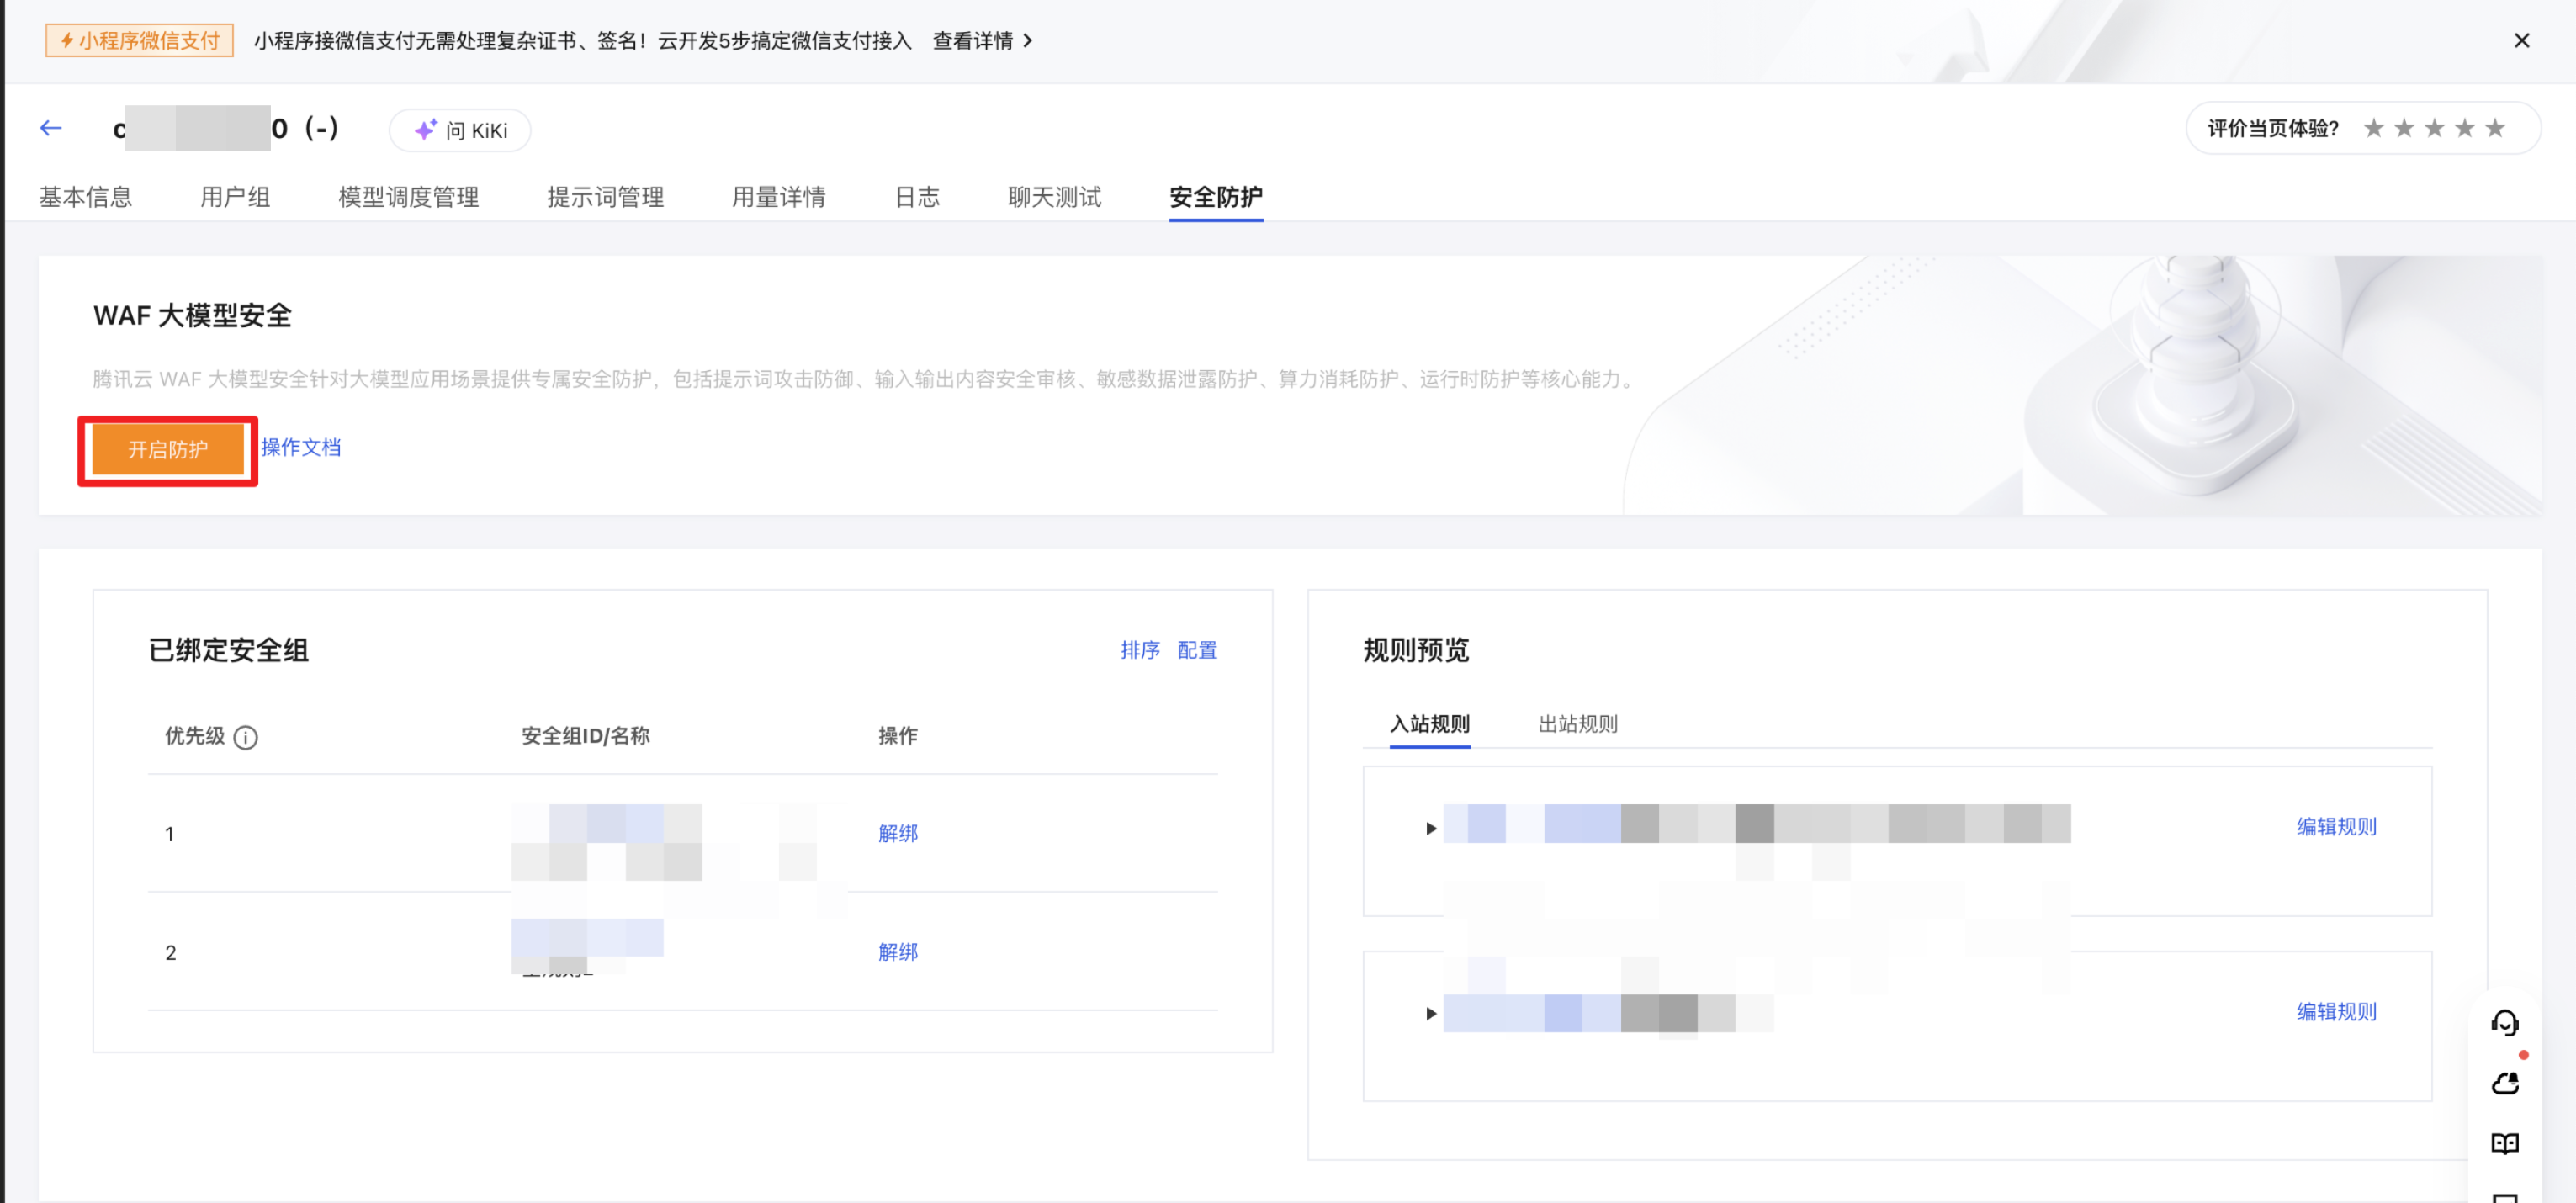Viewport: 2576px width, 1203px height.
Task: Switch to the 模型调度管理 tab
Action: [408, 196]
